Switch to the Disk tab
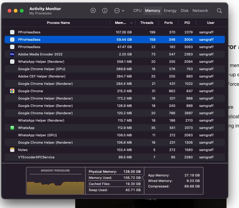The image size is (239, 208). click(x=185, y=10)
